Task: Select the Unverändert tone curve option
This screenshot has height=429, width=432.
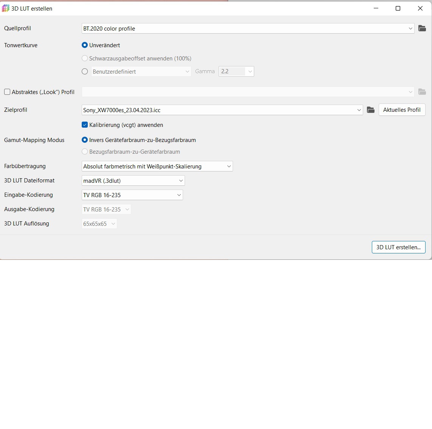Action: [85, 45]
